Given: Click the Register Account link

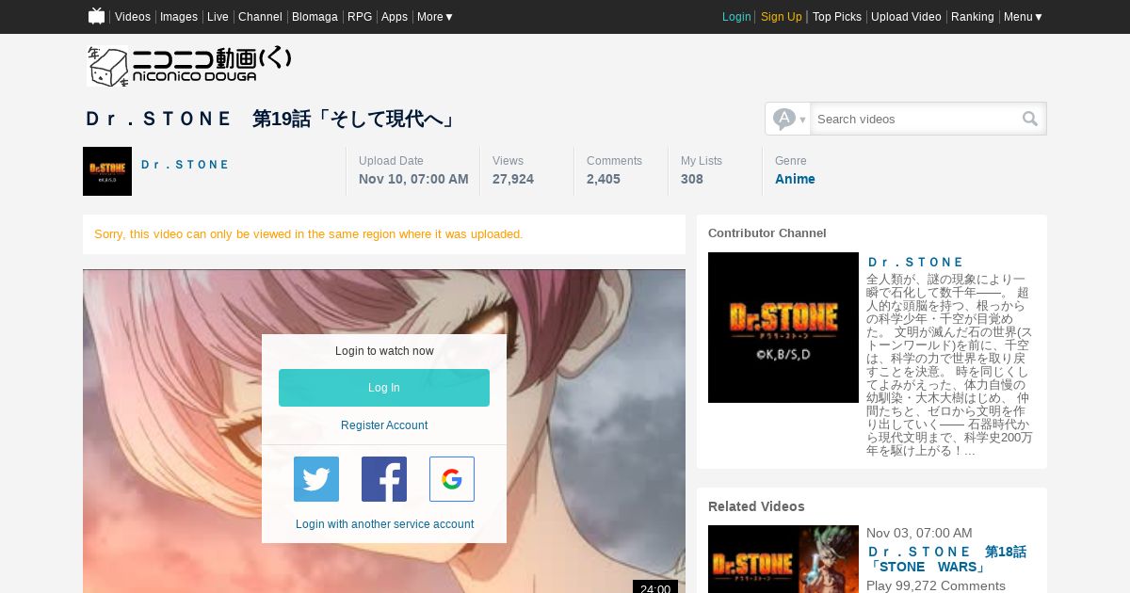Looking at the screenshot, I should click(x=384, y=425).
